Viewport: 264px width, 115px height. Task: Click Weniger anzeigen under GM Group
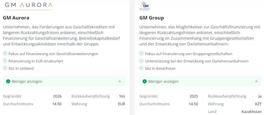pos(164,81)
